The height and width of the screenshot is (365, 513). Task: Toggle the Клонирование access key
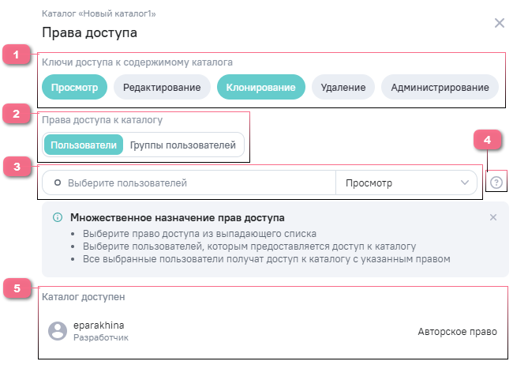pyautogui.click(x=260, y=87)
